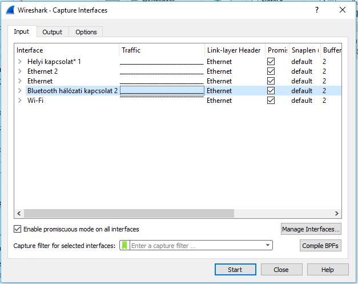Click the horizontal scrollbar thumb

tap(129, 213)
